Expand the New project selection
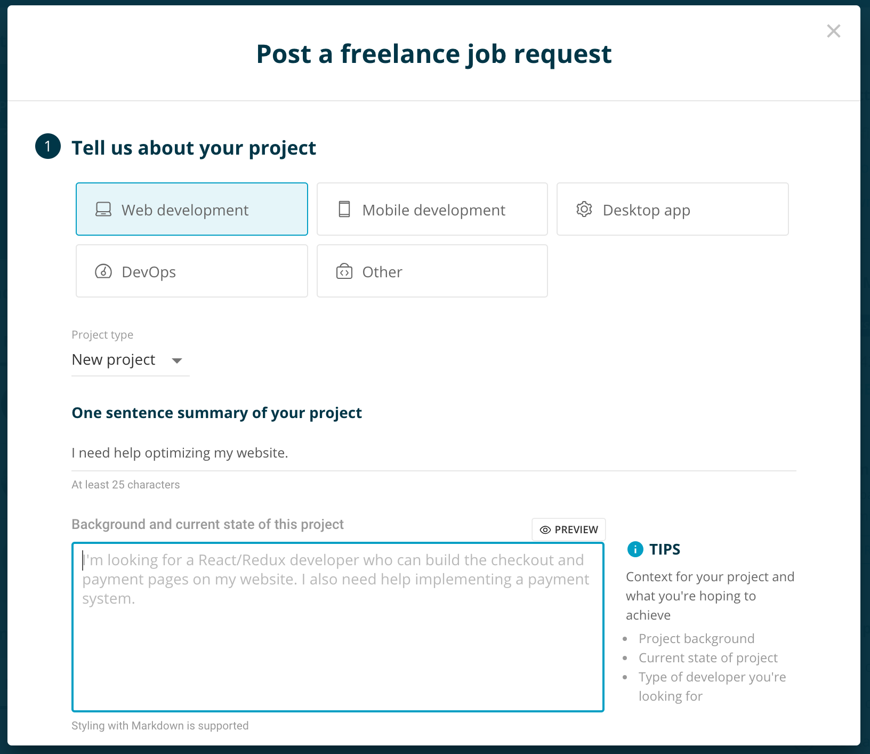This screenshot has width=870, height=754. pyautogui.click(x=131, y=360)
